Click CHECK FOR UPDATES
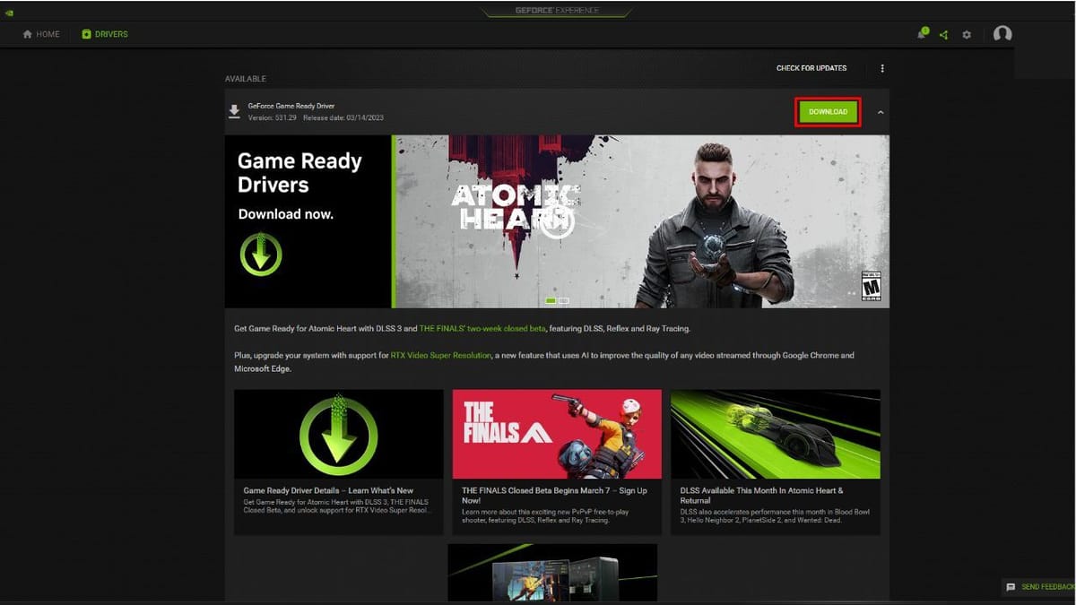Screen dimensions: 1076x605 point(812,67)
